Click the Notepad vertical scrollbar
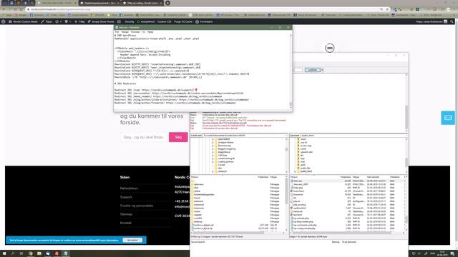 [x=291, y=71]
